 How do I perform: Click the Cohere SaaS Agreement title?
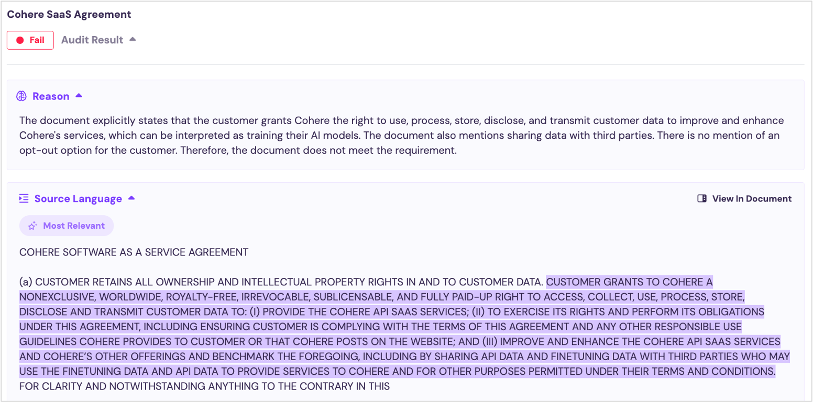(x=69, y=14)
